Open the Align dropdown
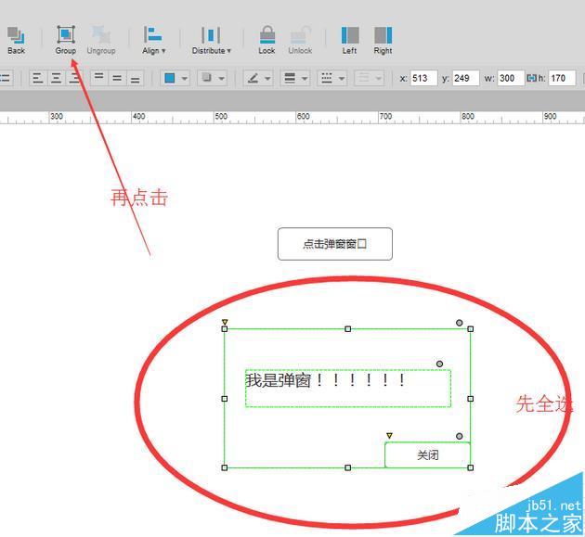The image size is (585, 537). (x=154, y=37)
